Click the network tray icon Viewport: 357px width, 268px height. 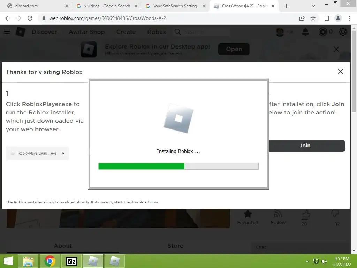point(316,261)
